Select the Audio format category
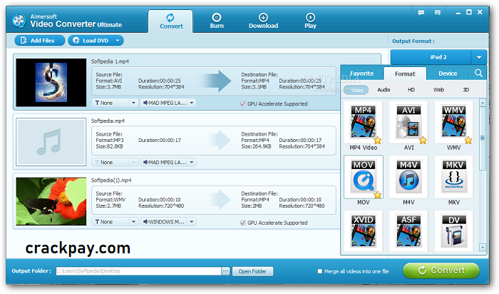Screen dimensions: 499x294 384,90
